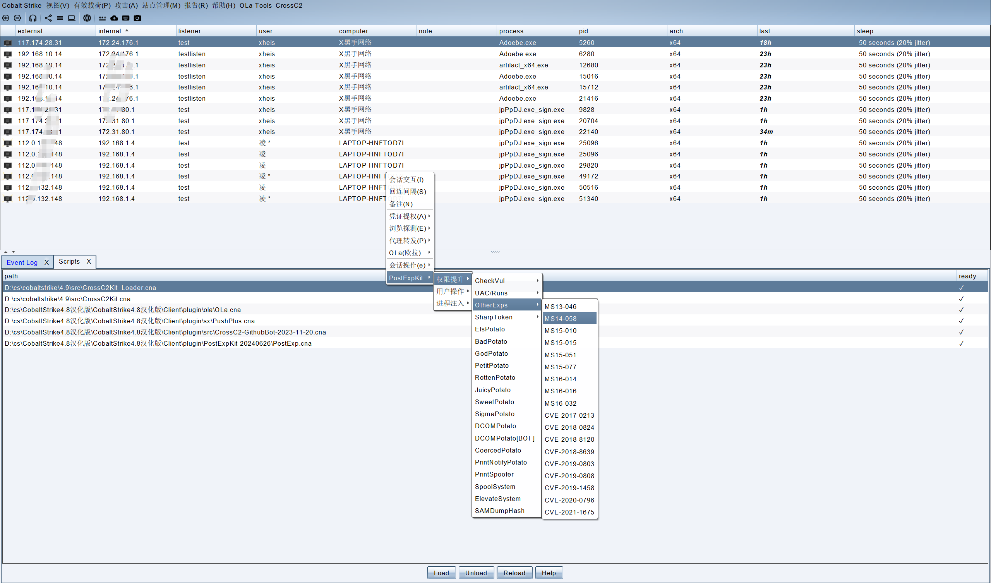Screen dimensions: 991x583
Task: Click the Unload button
Action: [476, 573]
